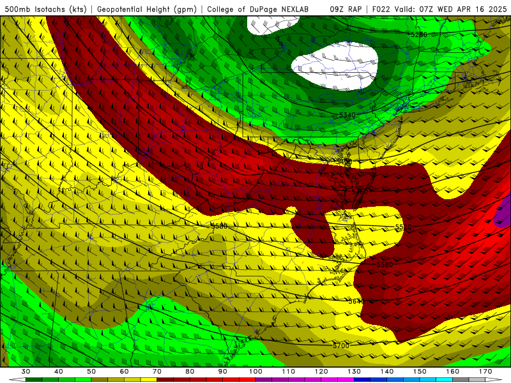This screenshot has width=511, height=383.
Task: Click the '40' knots legend value
Action: tap(58, 372)
